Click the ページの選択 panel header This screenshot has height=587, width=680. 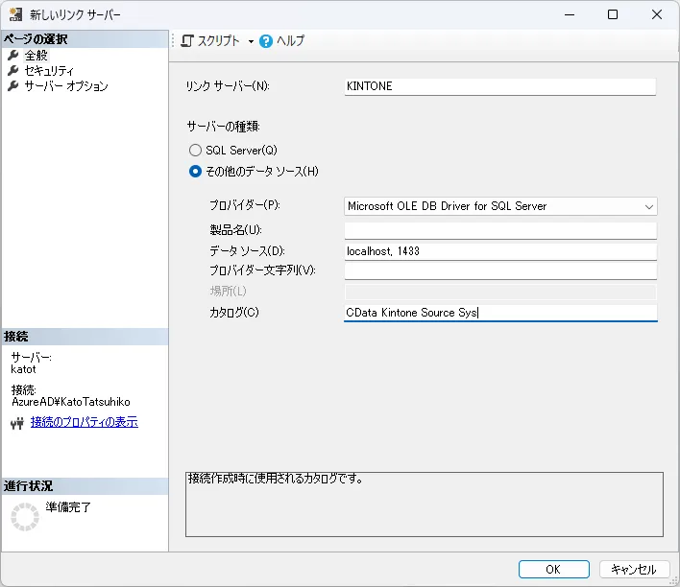85,39
